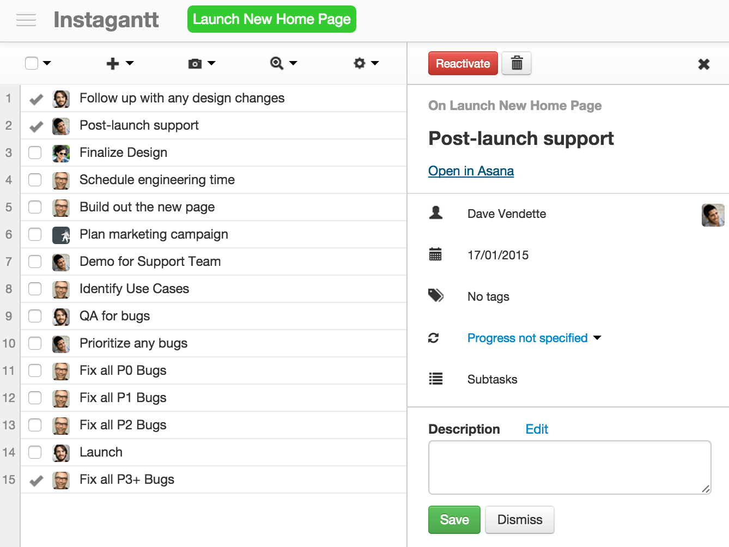This screenshot has width=729, height=547.
Task: Click the Subtasks label
Action: click(492, 379)
